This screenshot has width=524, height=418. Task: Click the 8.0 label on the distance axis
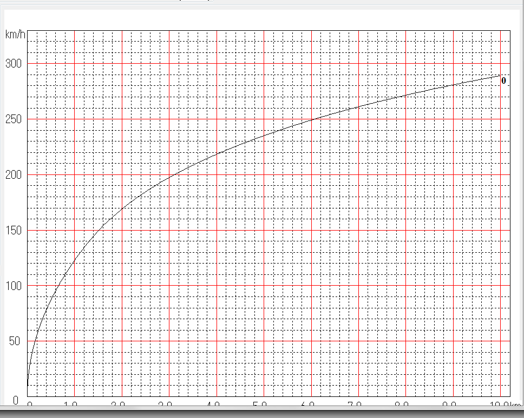pos(402,405)
